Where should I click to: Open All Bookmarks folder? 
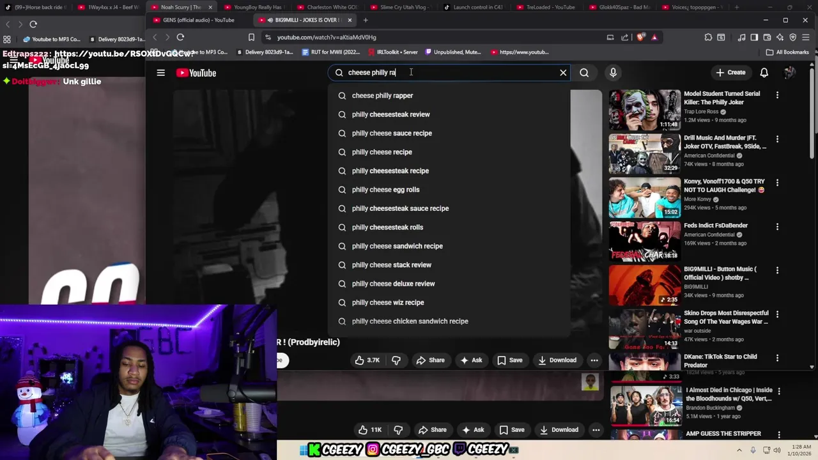click(787, 52)
